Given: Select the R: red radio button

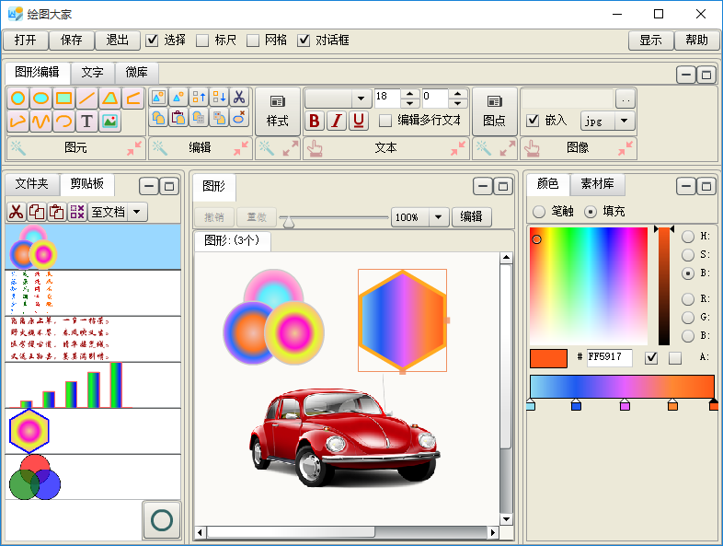Looking at the screenshot, I should [x=688, y=299].
